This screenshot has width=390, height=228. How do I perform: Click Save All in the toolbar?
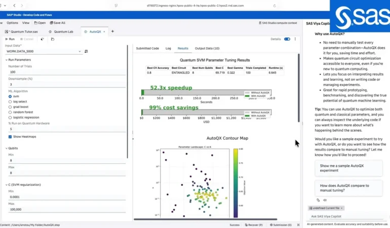tap(57, 23)
